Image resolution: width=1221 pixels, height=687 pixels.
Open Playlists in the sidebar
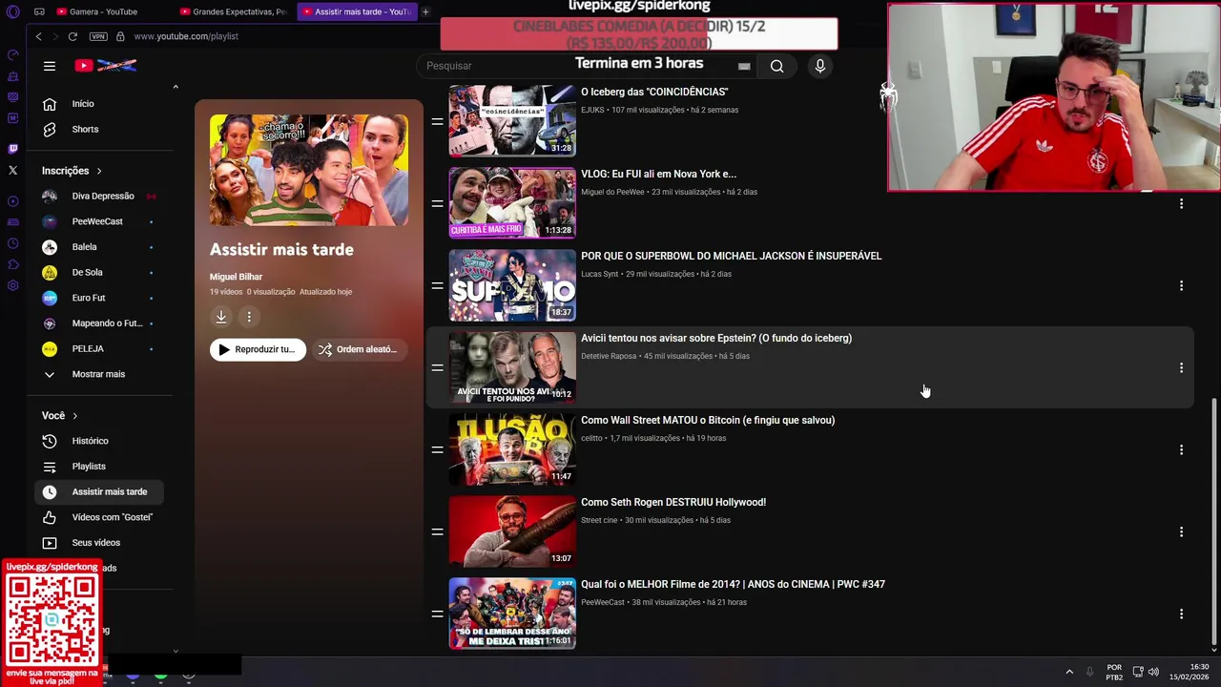(98, 467)
